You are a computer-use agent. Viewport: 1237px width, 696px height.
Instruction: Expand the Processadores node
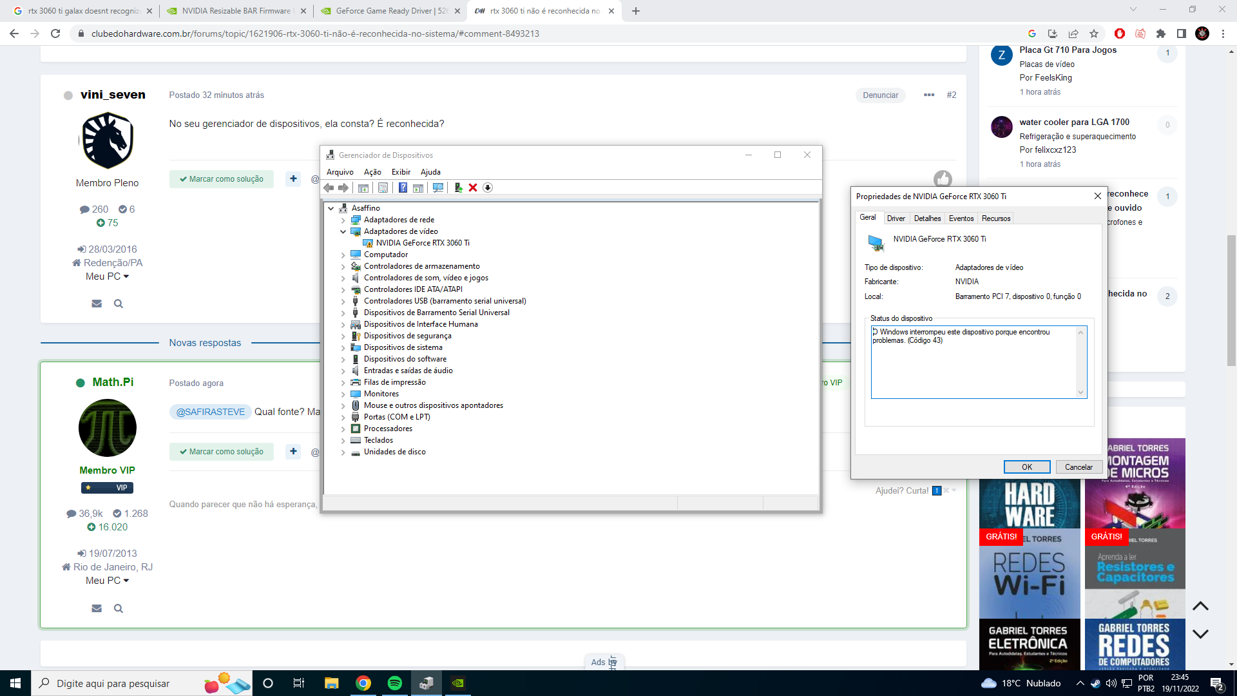point(343,429)
